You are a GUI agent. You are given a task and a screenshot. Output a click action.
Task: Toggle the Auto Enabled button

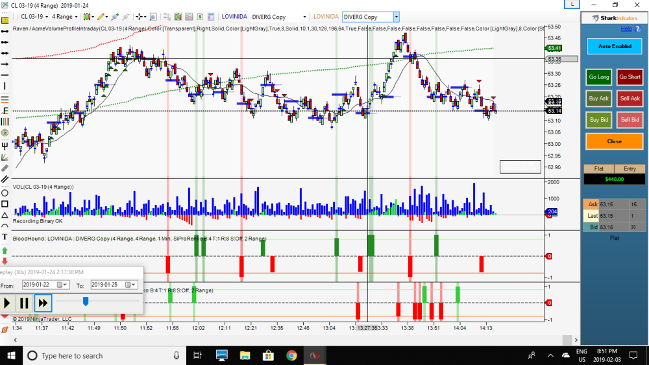pyautogui.click(x=614, y=47)
